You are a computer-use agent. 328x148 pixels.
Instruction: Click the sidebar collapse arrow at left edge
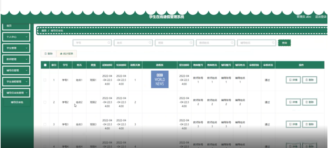[1, 91]
